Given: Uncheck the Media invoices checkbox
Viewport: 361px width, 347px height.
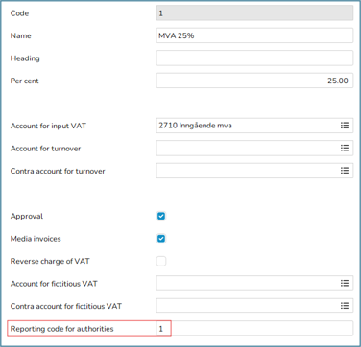Looking at the screenshot, I should (x=161, y=239).
